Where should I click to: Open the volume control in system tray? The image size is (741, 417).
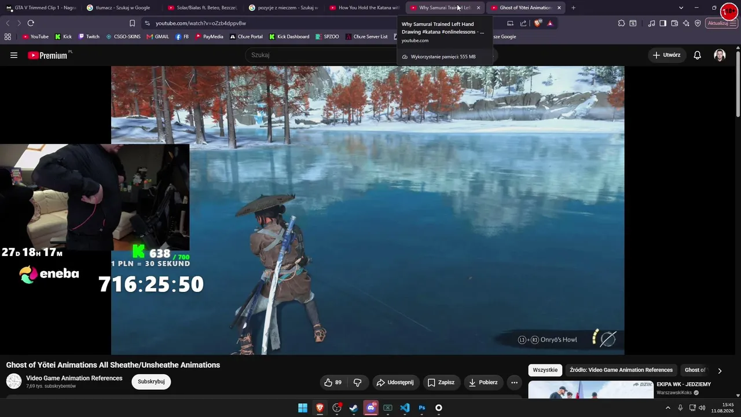(x=702, y=408)
